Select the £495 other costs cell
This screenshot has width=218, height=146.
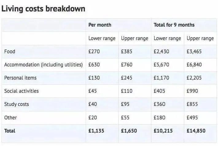(x=192, y=117)
